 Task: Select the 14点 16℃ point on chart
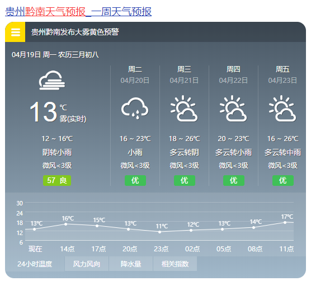(x=66, y=224)
